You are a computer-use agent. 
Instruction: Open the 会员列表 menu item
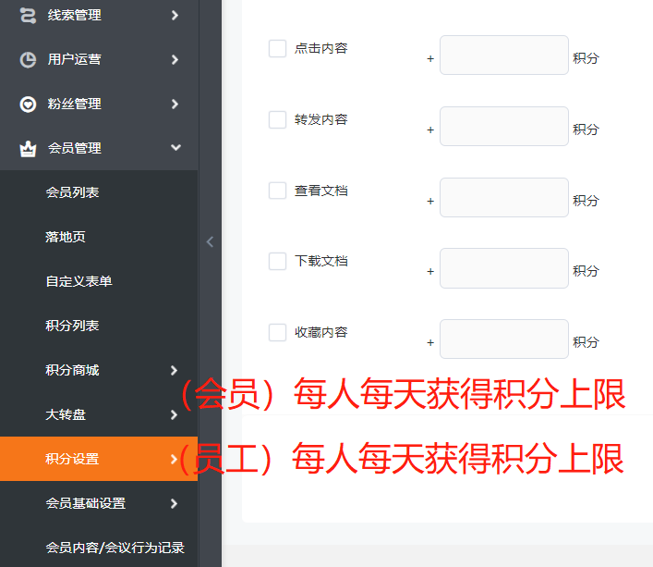72,192
